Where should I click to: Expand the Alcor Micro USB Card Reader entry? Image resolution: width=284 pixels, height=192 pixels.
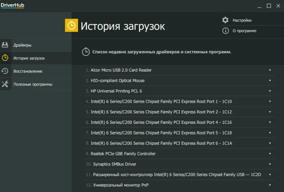point(270,70)
